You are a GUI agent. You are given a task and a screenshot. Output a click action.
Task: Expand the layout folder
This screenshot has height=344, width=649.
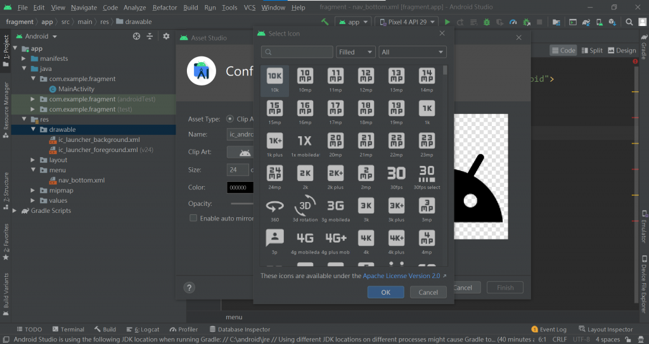click(33, 160)
